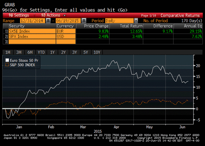
Task: Select the 3M time range tab
Action: (x=19, y=52)
